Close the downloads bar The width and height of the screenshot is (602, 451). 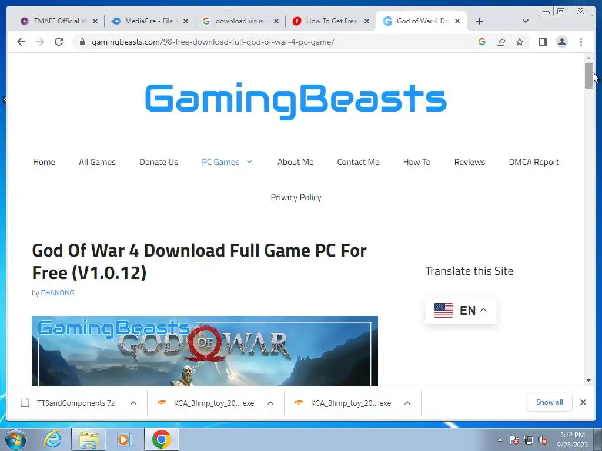[583, 402]
